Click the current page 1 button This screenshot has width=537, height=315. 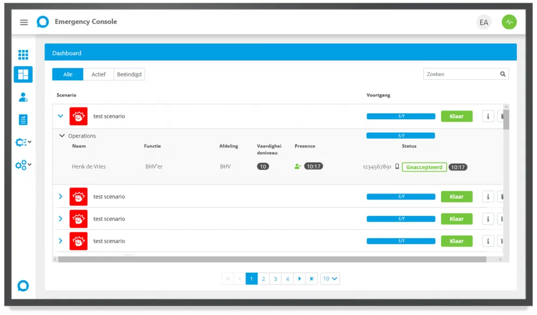click(251, 279)
